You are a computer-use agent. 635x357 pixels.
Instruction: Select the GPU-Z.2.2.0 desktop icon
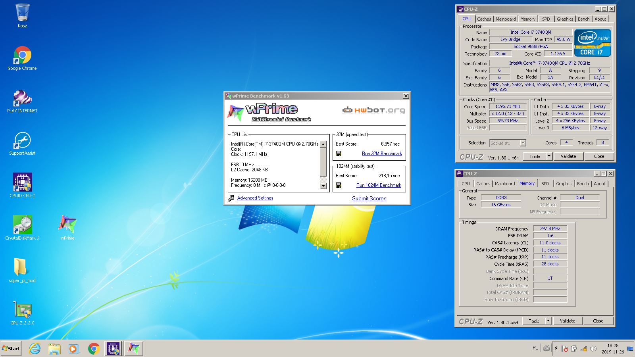click(x=22, y=313)
